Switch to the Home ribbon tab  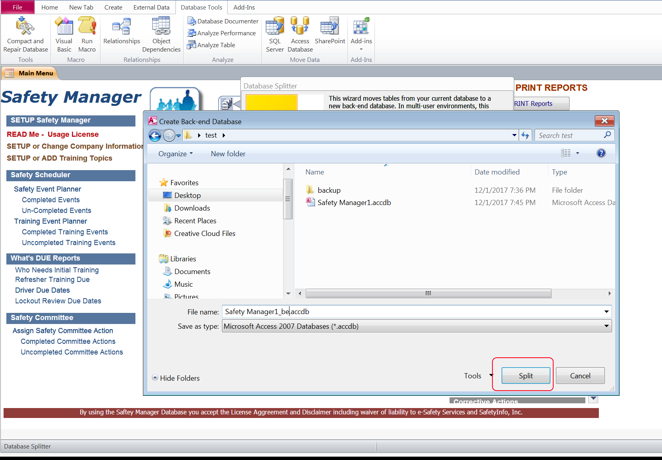point(50,7)
